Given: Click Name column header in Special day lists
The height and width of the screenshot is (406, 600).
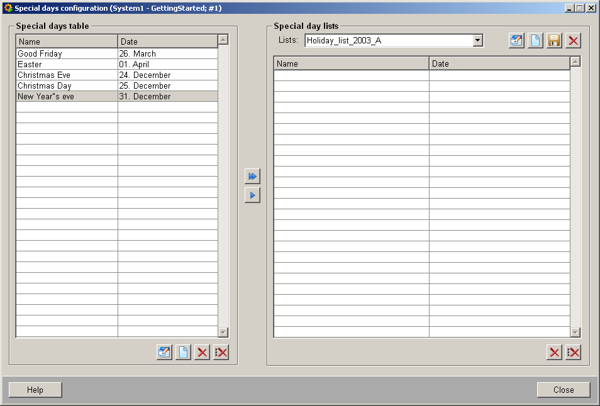Looking at the screenshot, I should point(351,64).
